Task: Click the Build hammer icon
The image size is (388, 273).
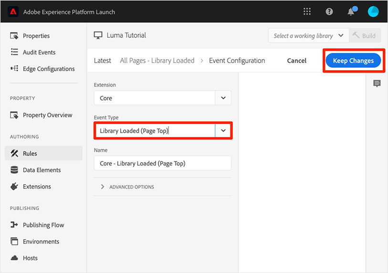Action: [356, 35]
